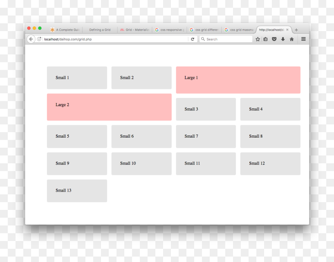Switch to the A Complete Guide tab

[65, 30]
